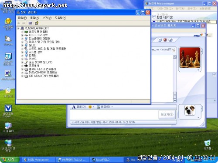The height and width of the screenshot is (163, 218).
Task: Expand the 사운드, 비디오 및 게임 컨트롤러 node
Action: click(x=22, y=49)
